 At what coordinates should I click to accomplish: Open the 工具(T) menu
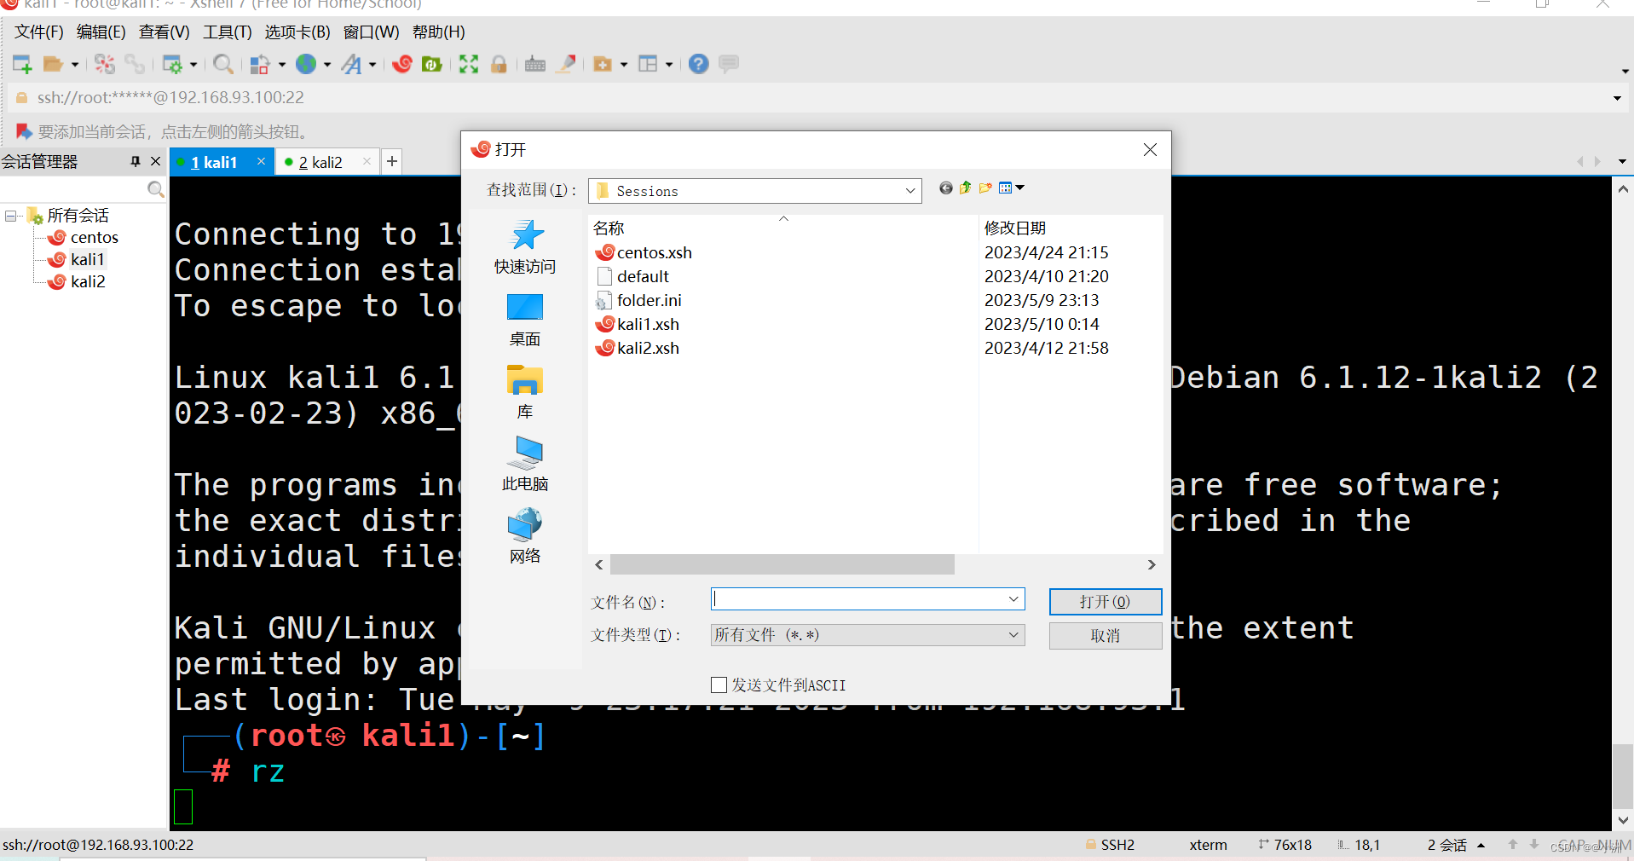tap(226, 32)
